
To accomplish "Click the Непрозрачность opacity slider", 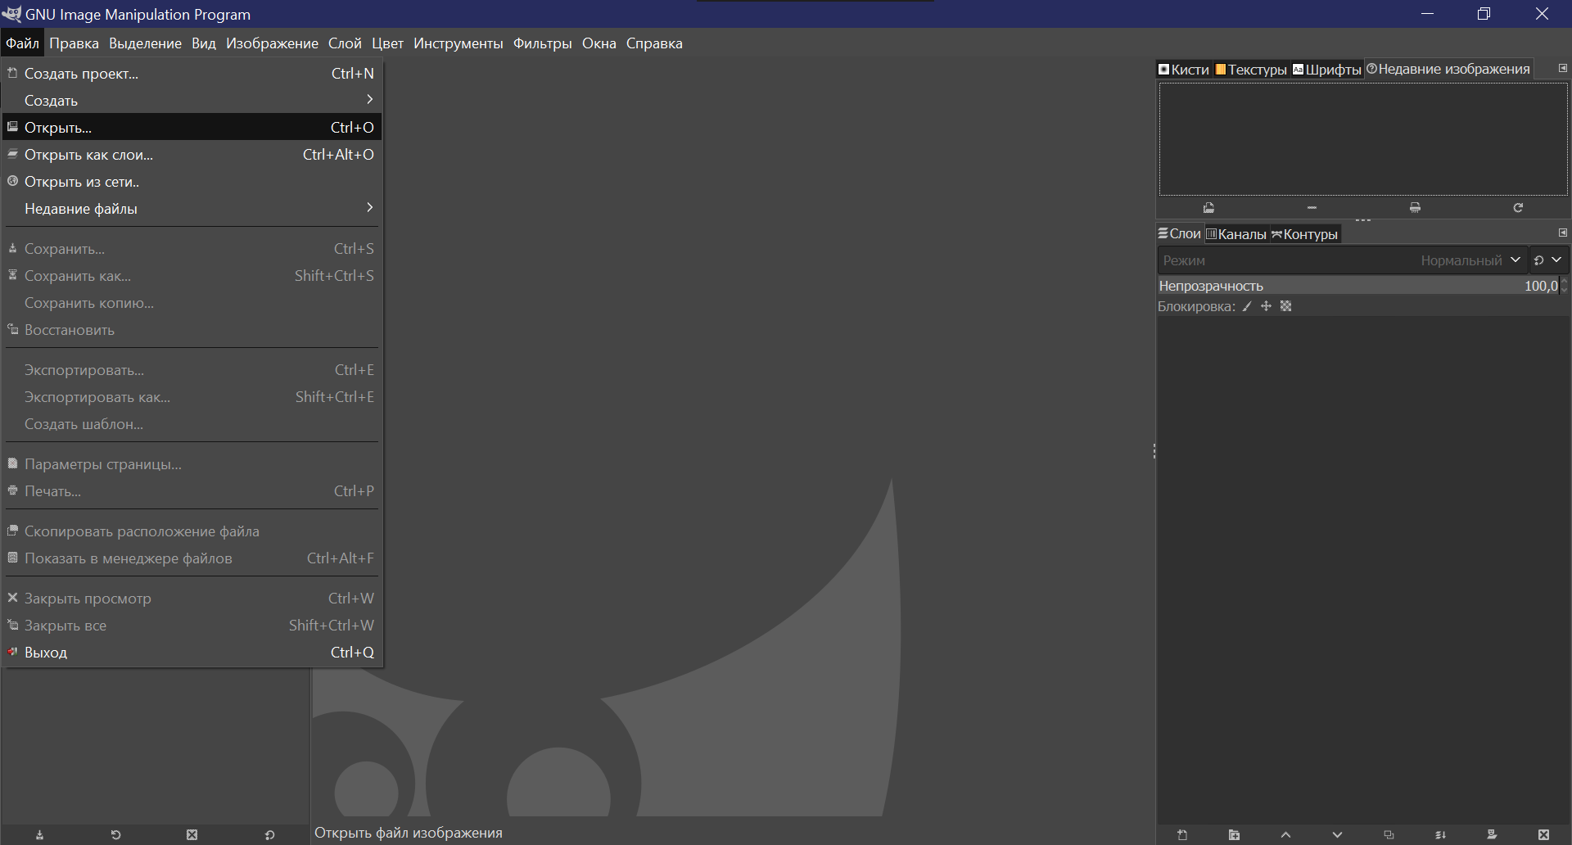I will coord(1358,286).
